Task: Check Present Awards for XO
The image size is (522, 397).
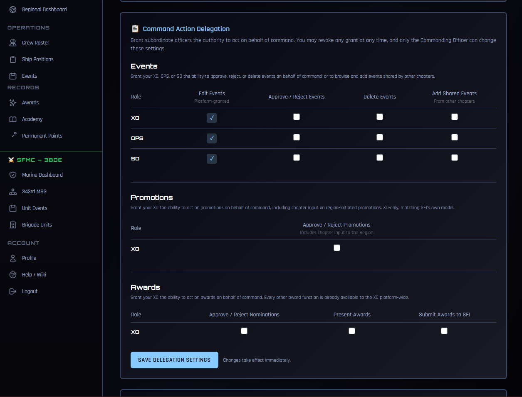Action: (352, 331)
